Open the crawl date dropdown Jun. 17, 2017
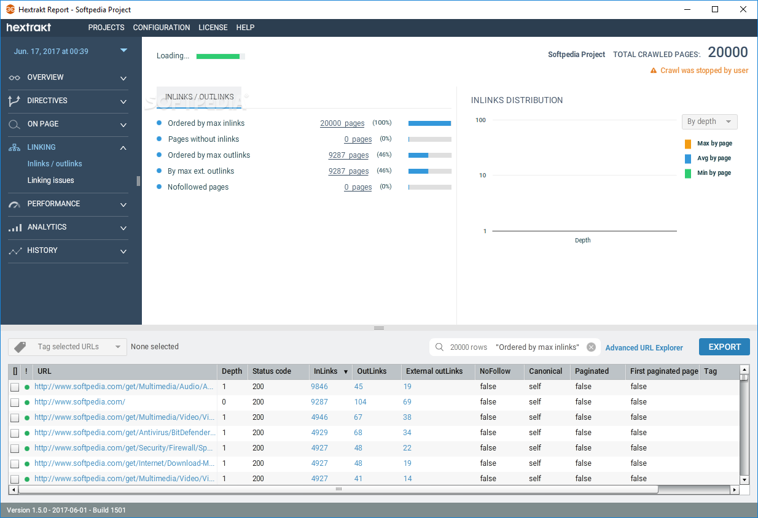Screen dimensions: 758x518 click(71, 52)
